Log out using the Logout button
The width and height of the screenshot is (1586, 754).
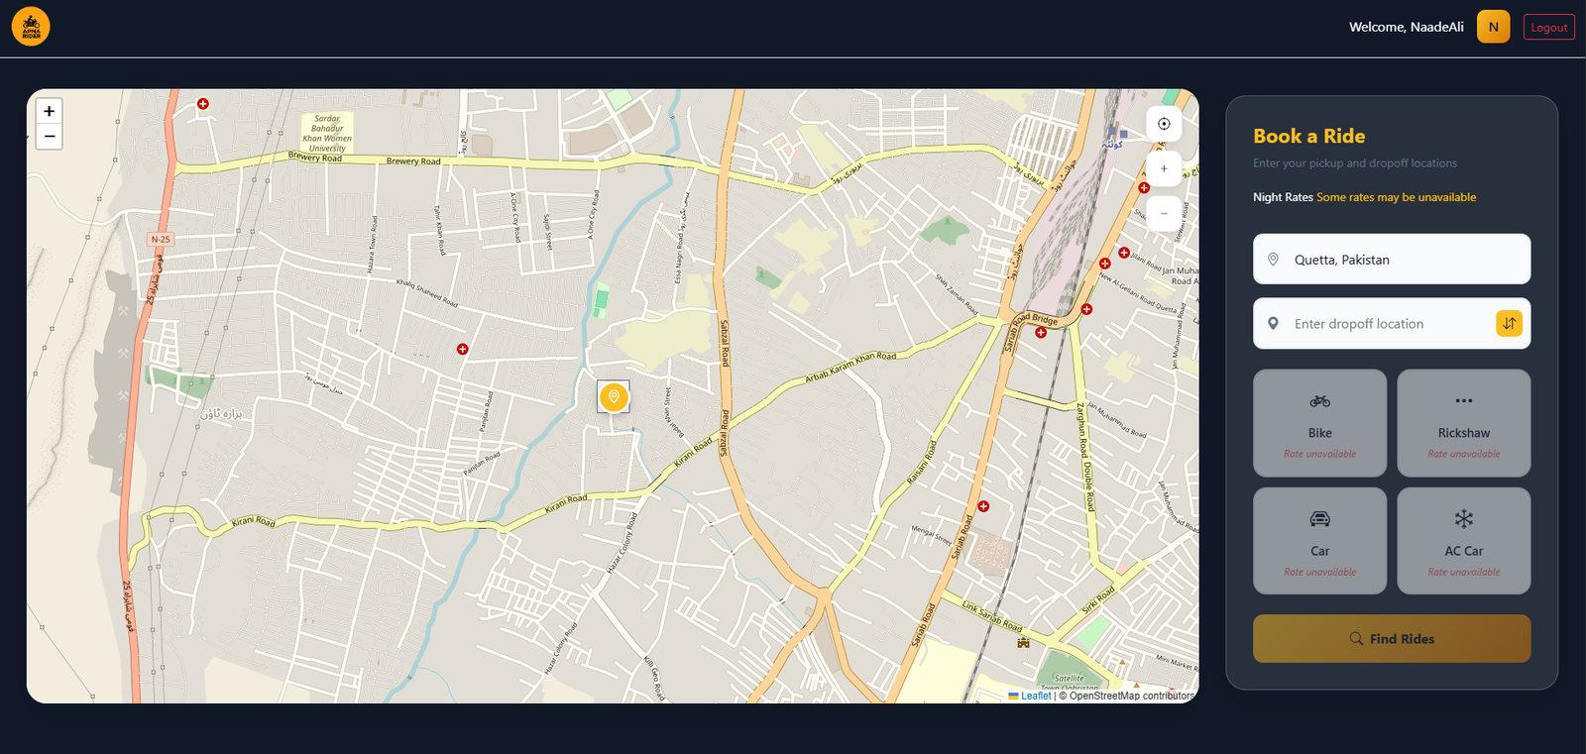pyautogui.click(x=1548, y=28)
